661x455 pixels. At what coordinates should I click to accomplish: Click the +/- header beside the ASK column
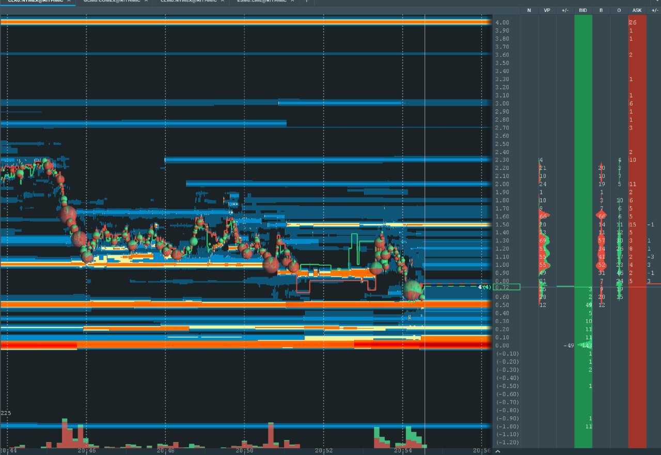pyautogui.click(x=654, y=10)
